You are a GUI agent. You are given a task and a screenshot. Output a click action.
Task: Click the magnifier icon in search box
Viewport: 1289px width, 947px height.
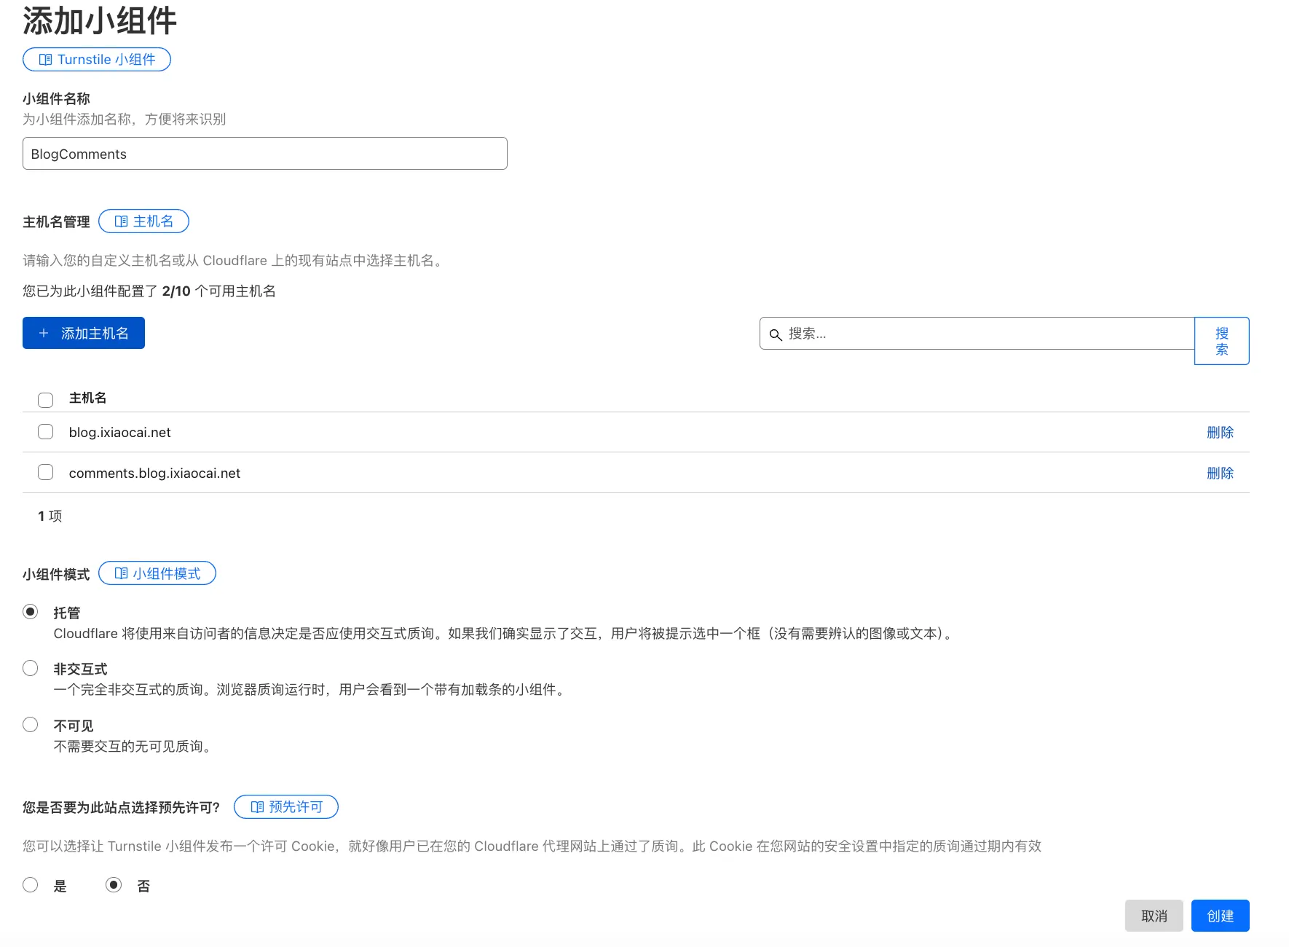(776, 334)
